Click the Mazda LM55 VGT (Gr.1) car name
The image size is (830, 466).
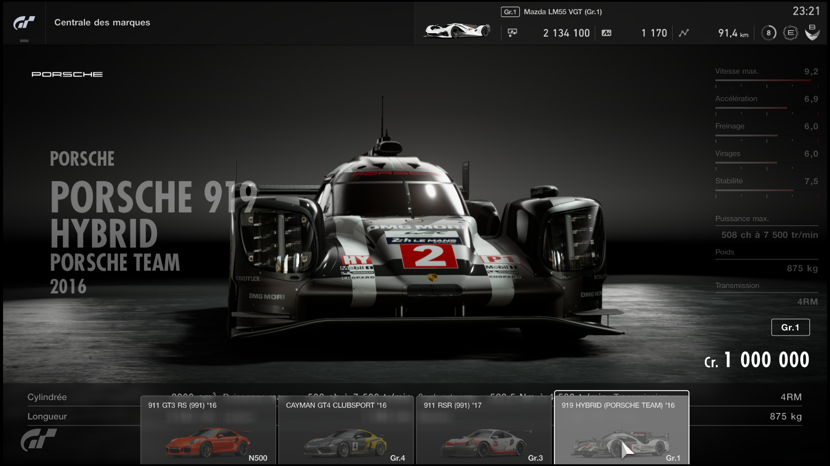[562, 12]
